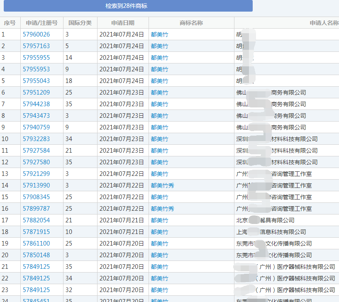Open registration number 57932283
This screenshot has height=302, width=339.
pos(36,139)
